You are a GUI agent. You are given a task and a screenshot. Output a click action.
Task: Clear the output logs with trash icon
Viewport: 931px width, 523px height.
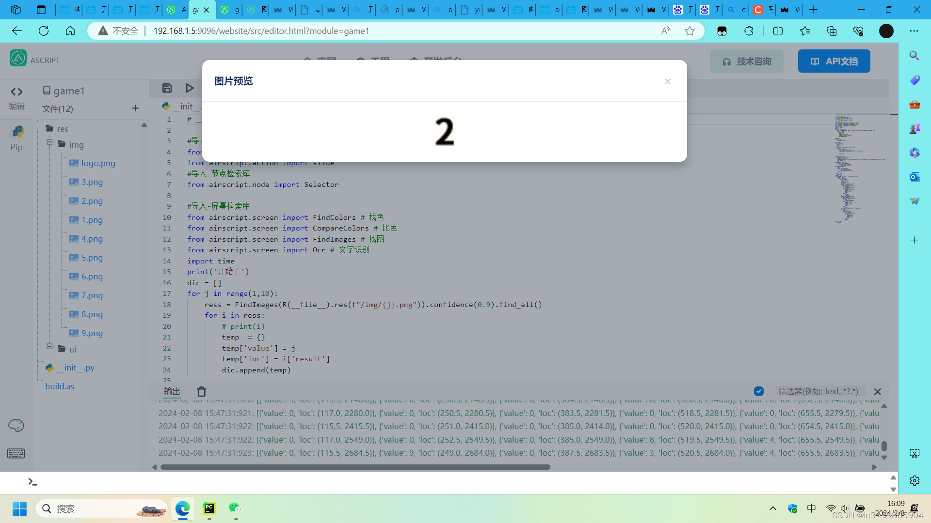point(201,391)
